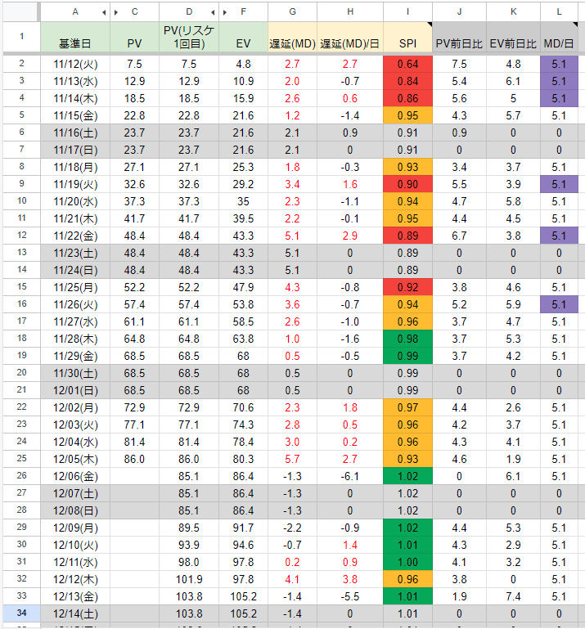Select delay value 3.4 in 11/19 row
This screenshot has height=629, width=585.
[x=293, y=185]
